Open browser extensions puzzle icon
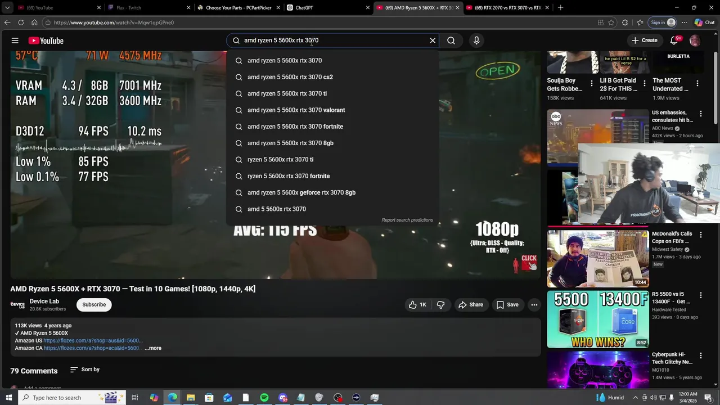Image resolution: width=720 pixels, height=405 pixels. (625, 22)
